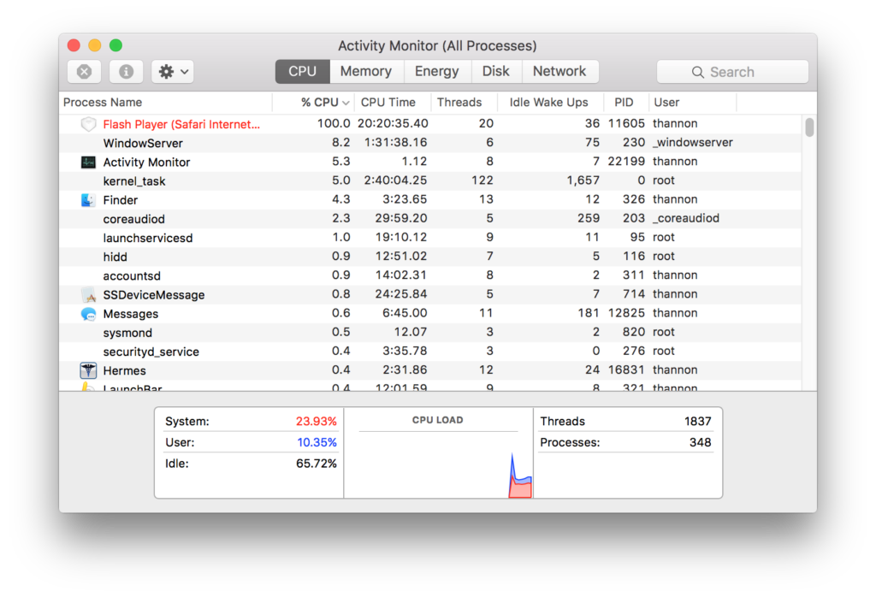Click the System 23.93% value
The image size is (876, 597).
(317, 422)
